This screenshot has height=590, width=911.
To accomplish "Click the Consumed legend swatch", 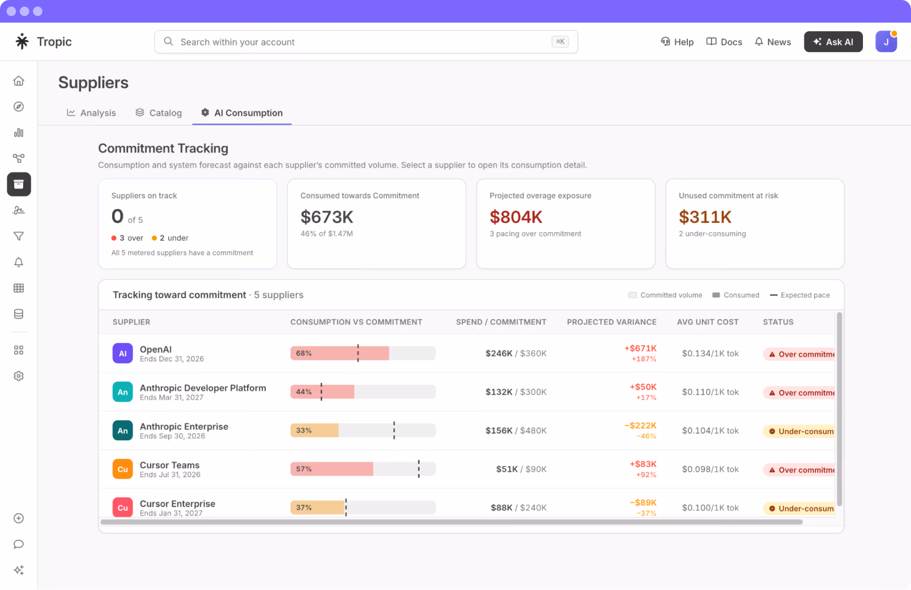I will [716, 295].
